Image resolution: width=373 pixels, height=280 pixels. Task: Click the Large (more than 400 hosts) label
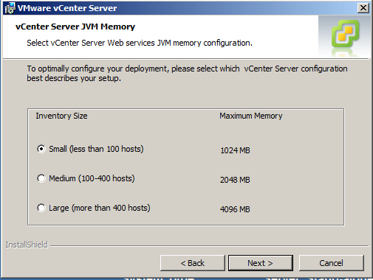[100, 208]
